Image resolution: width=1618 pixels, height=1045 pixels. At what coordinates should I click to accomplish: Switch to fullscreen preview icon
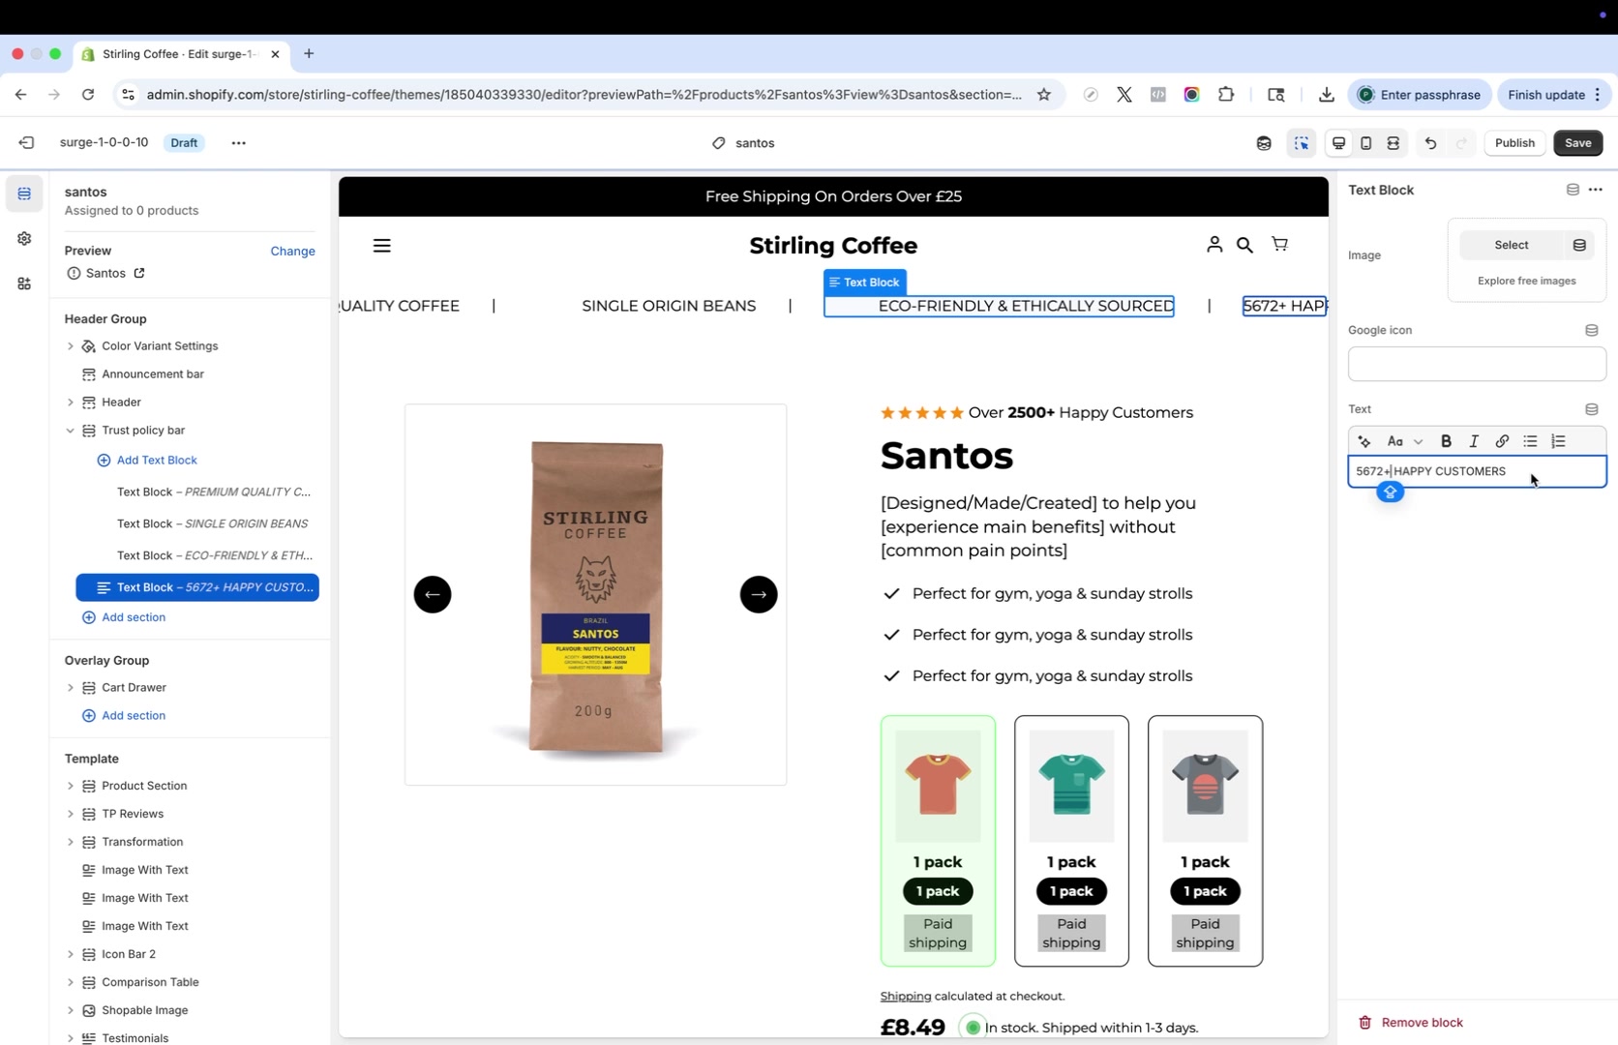point(1393,143)
